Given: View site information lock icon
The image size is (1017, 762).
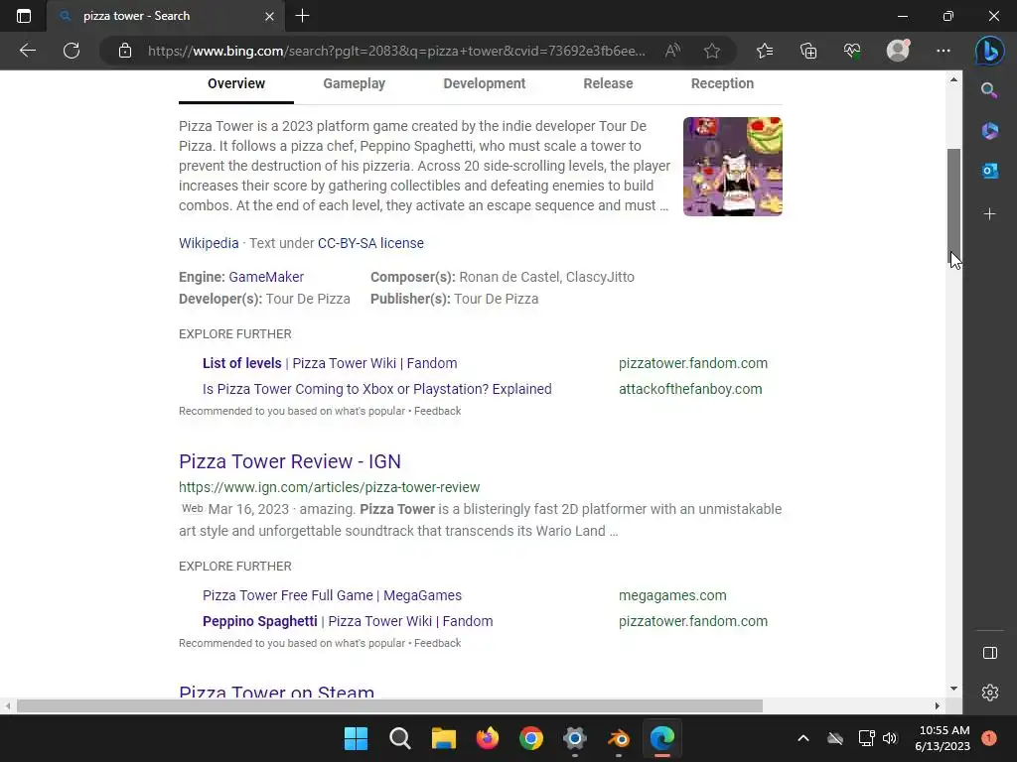Looking at the screenshot, I should (125, 51).
